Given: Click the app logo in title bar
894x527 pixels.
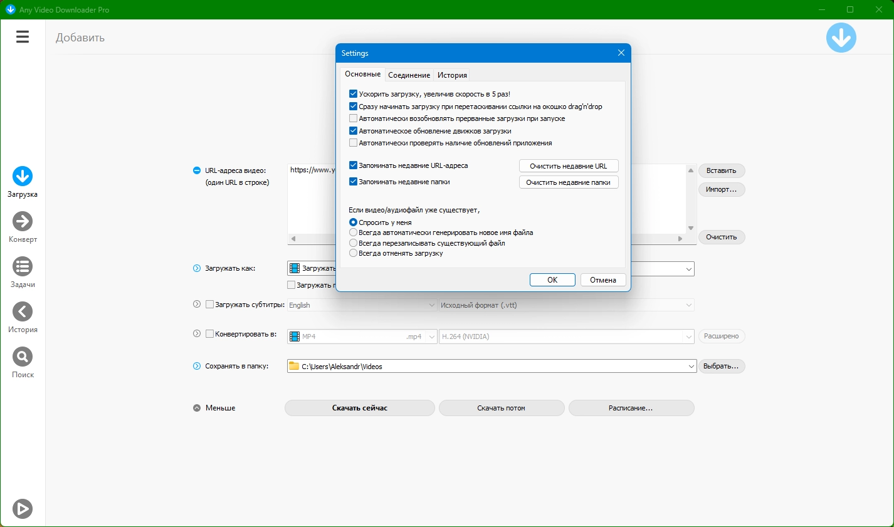Looking at the screenshot, I should [10, 9].
